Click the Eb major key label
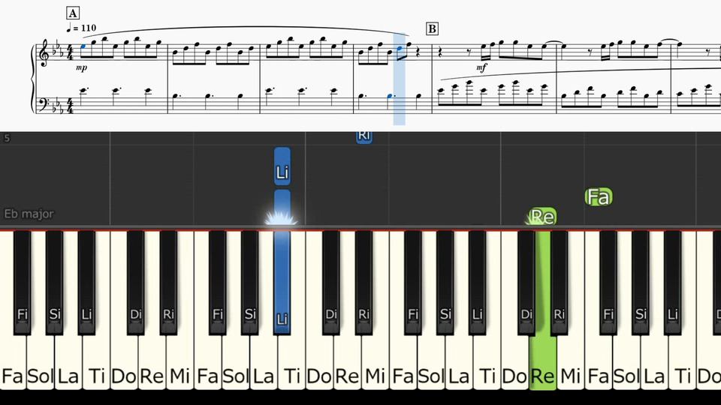The height and width of the screenshot is (405, 721). click(x=29, y=214)
